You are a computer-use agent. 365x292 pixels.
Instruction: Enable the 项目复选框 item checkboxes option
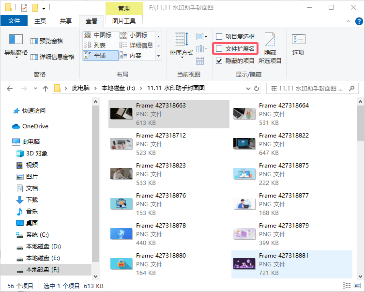point(235,36)
